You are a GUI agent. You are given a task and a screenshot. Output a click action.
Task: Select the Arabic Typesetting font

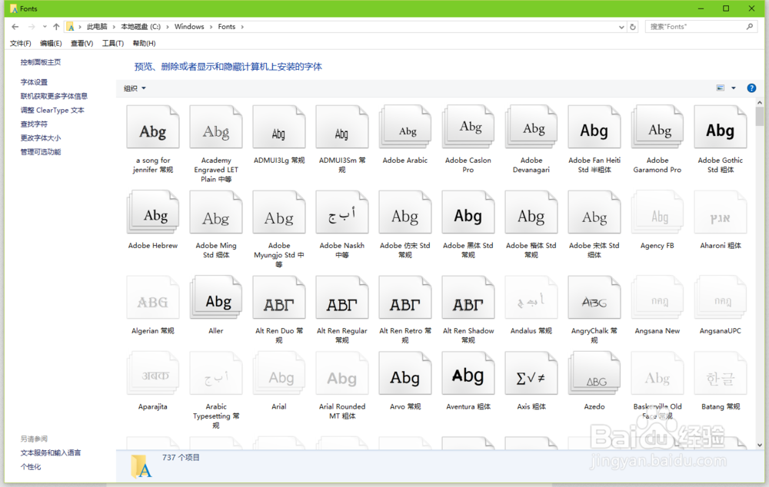pyautogui.click(x=216, y=373)
